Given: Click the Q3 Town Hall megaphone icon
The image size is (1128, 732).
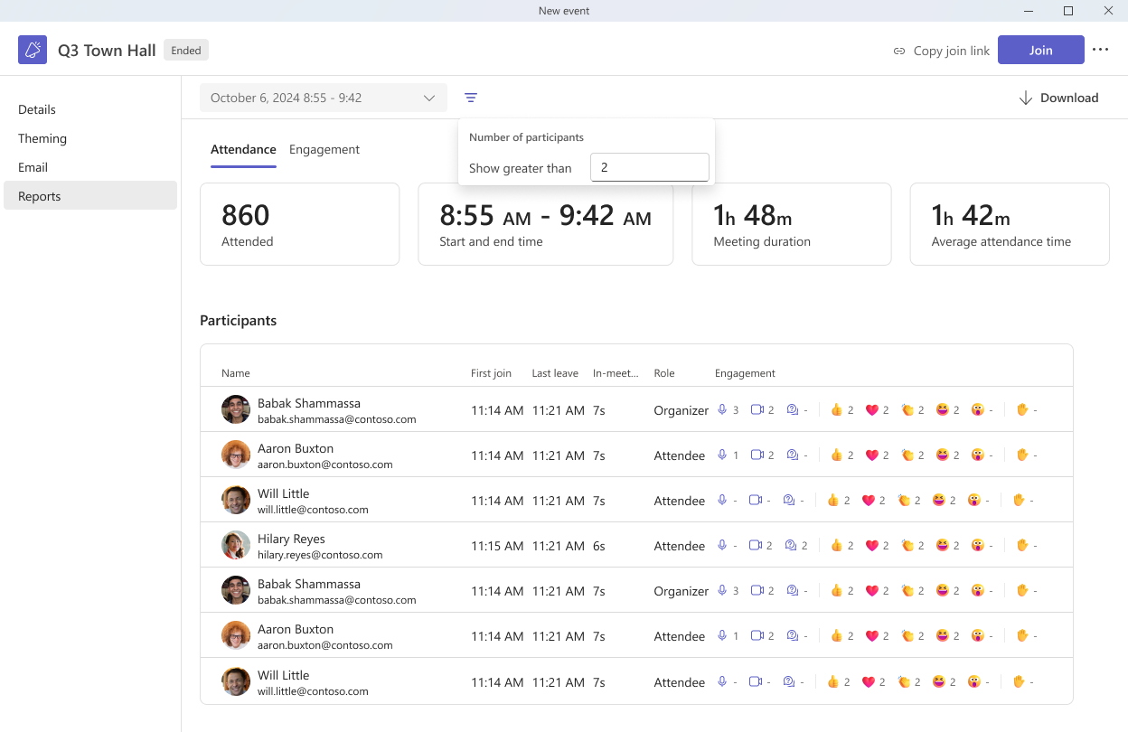Looking at the screenshot, I should (x=33, y=50).
